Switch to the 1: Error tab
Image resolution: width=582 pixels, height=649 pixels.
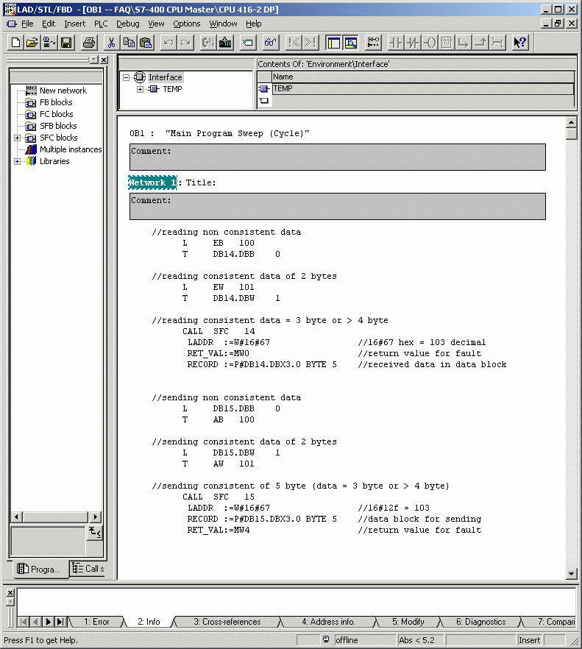pyautogui.click(x=96, y=622)
